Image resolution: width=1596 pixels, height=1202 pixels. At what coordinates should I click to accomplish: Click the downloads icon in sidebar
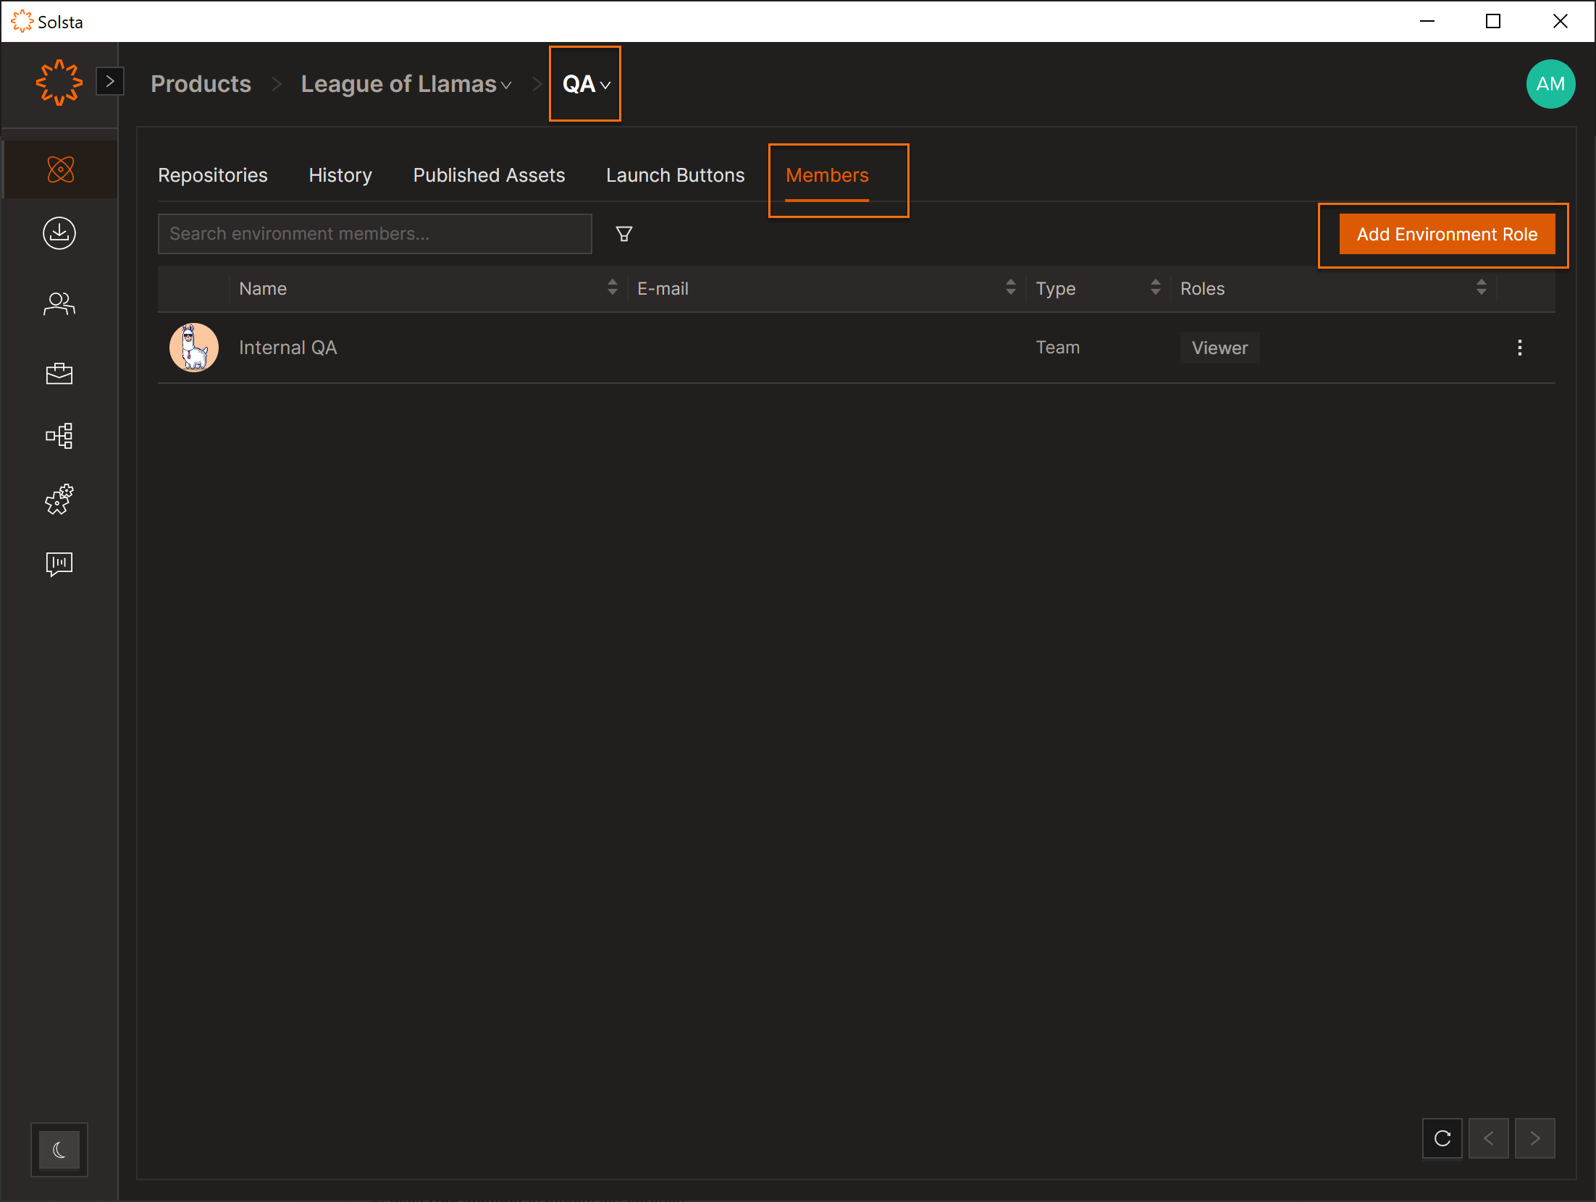tap(59, 233)
